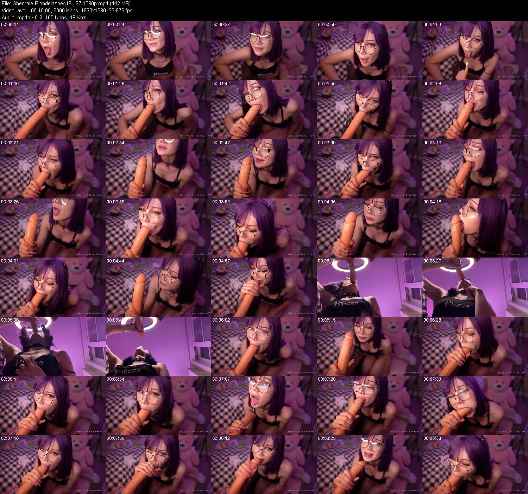Select the thumbnail stamped 00:04:05
Viewport: 528px width, 494px height.
(x=370, y=228)
